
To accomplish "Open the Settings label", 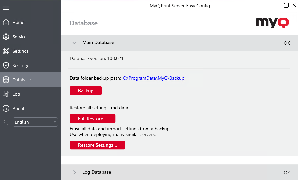I will point(20,51).
